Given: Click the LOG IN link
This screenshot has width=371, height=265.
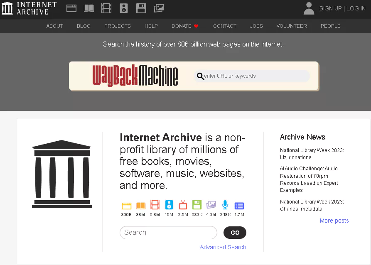Looking at the screenshot, I should pos(356,8).
